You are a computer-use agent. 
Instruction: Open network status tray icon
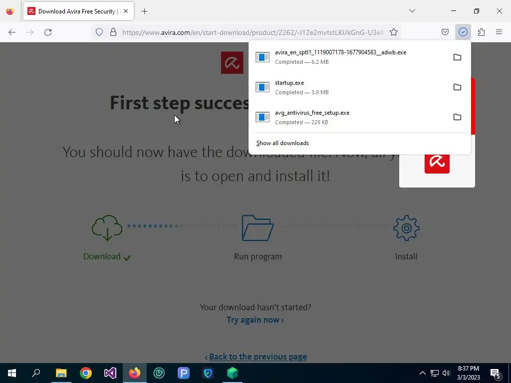(435, 373)
